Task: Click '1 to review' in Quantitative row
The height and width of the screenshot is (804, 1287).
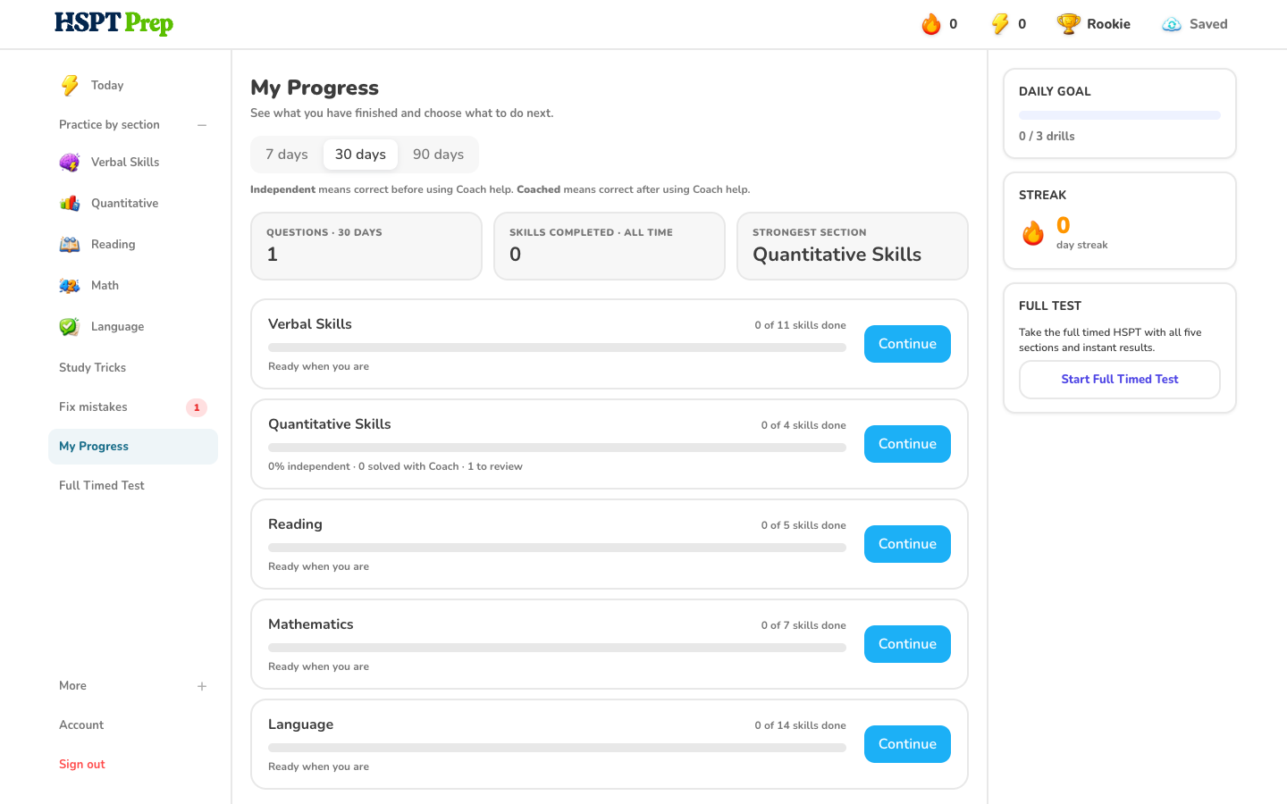Action: (x=495, y=466)
